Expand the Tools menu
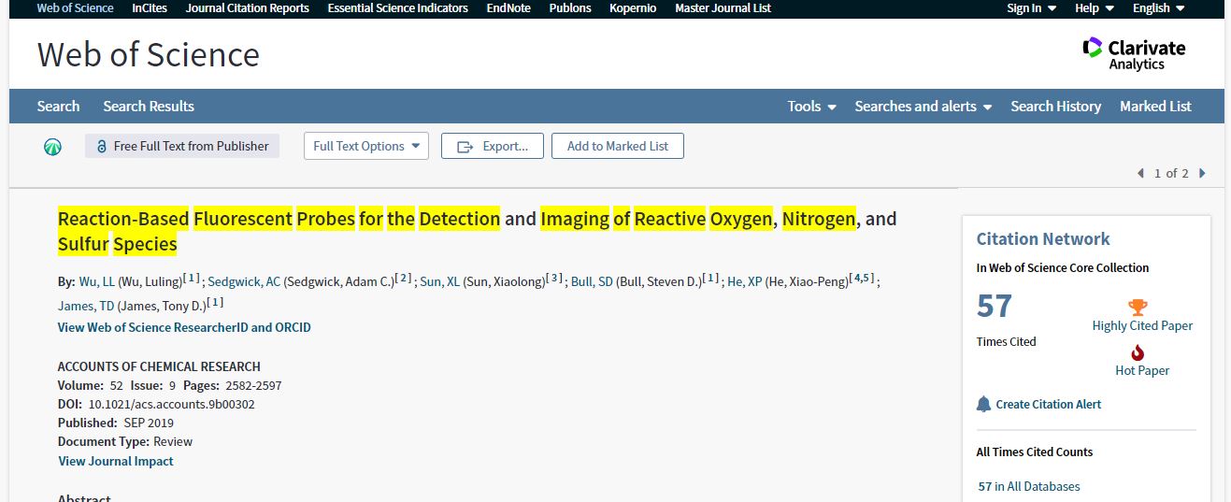The width and height of the screenshot is (1231, 502). point(811,106)
